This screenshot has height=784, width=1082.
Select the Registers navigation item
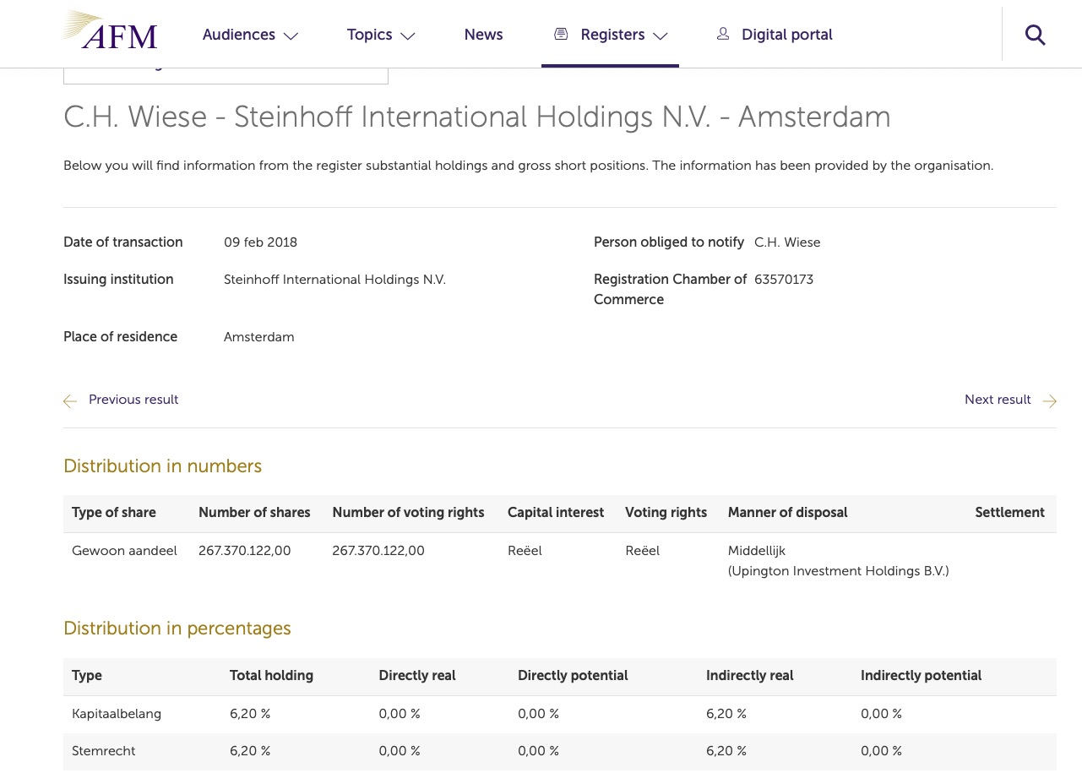pyautogui.click(x=612, y=35)
